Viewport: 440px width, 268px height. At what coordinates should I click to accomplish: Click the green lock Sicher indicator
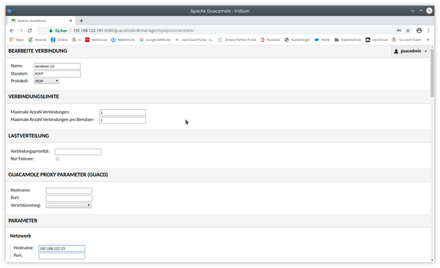[58, 31]
